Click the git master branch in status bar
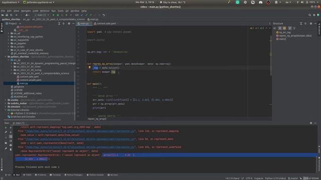This screenshot has width=321, height=180. (x=293, y=178)
